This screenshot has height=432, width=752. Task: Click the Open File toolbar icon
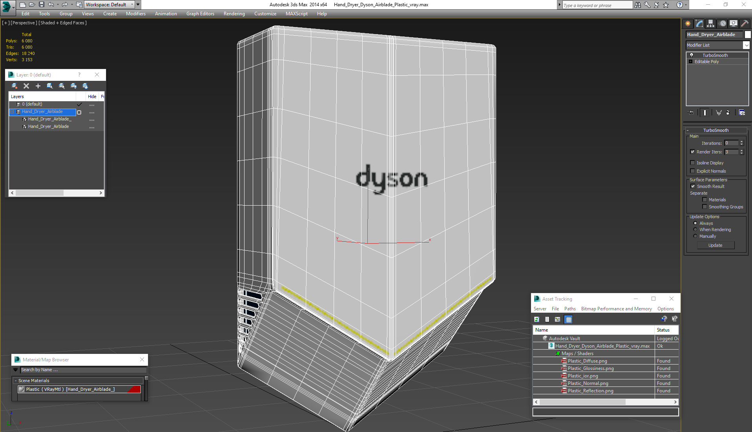[x=32, y=4]
